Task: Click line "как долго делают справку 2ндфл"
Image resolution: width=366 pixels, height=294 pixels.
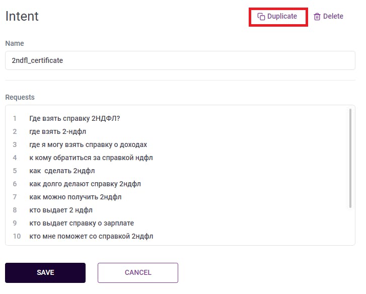Action: tap(85, 184)
